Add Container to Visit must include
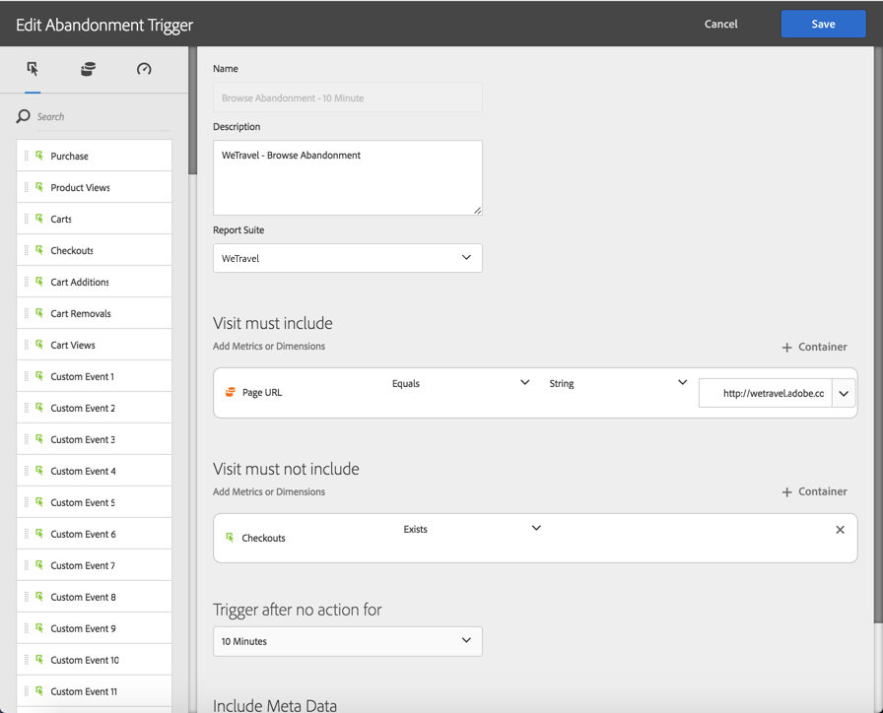Screen dimensions: 883x713 click(x=814, y=347)
